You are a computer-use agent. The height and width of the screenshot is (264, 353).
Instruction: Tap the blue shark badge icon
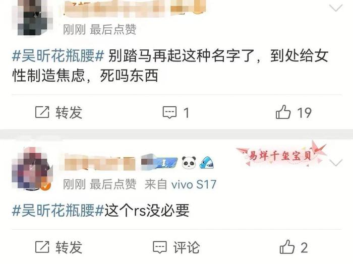pos(207,163)
